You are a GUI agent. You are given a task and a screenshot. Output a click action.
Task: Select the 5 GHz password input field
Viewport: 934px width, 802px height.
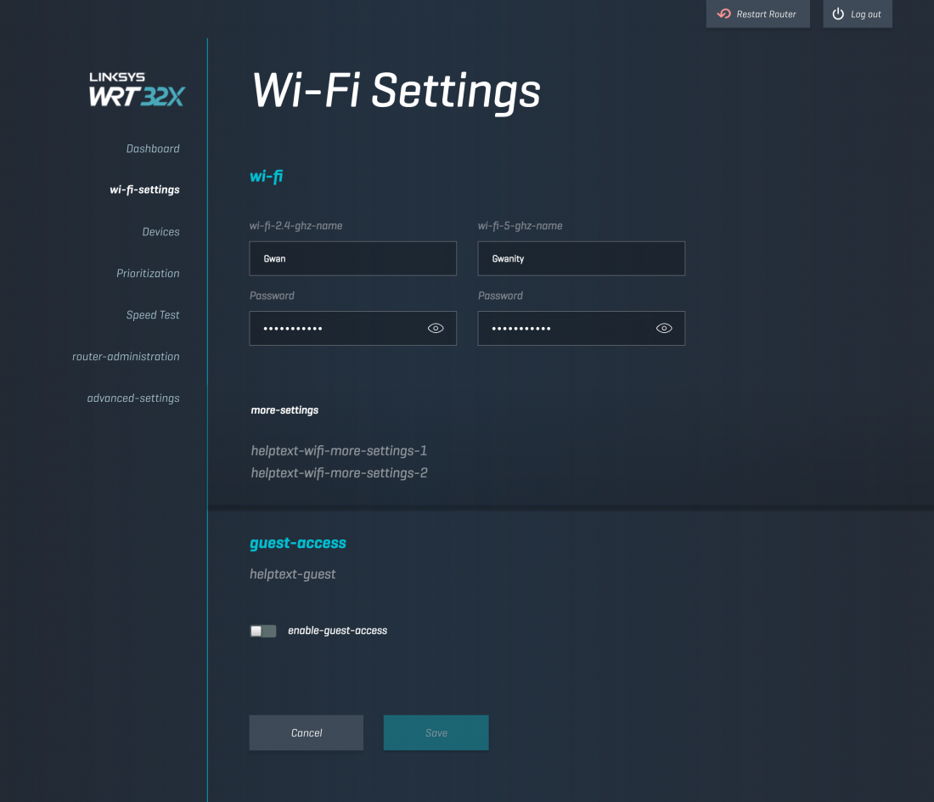(x=564, y=328)
